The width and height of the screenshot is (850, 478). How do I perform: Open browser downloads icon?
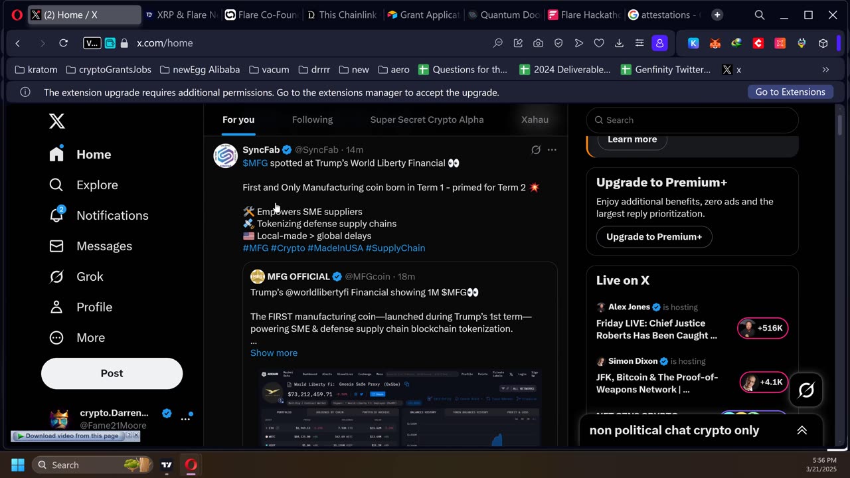tap(619, 43)
